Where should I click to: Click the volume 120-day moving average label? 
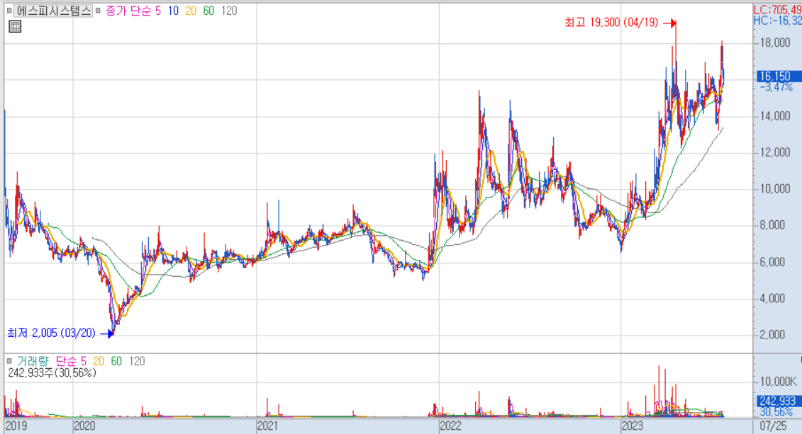[137, 361]
